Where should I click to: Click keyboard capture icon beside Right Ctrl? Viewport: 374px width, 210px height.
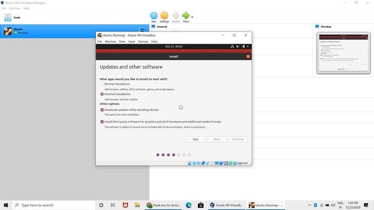(x=235, y=163)
